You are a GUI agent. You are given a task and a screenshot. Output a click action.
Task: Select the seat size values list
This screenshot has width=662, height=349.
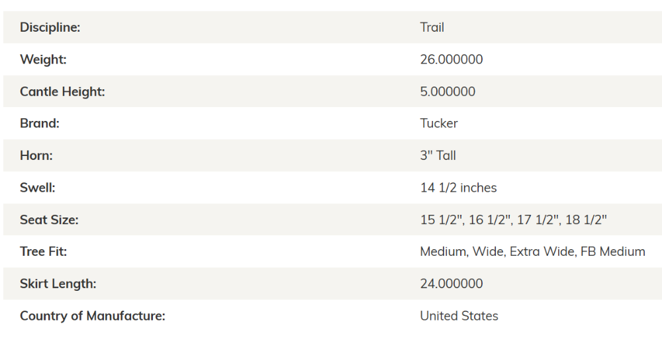(x=514, y=219)
